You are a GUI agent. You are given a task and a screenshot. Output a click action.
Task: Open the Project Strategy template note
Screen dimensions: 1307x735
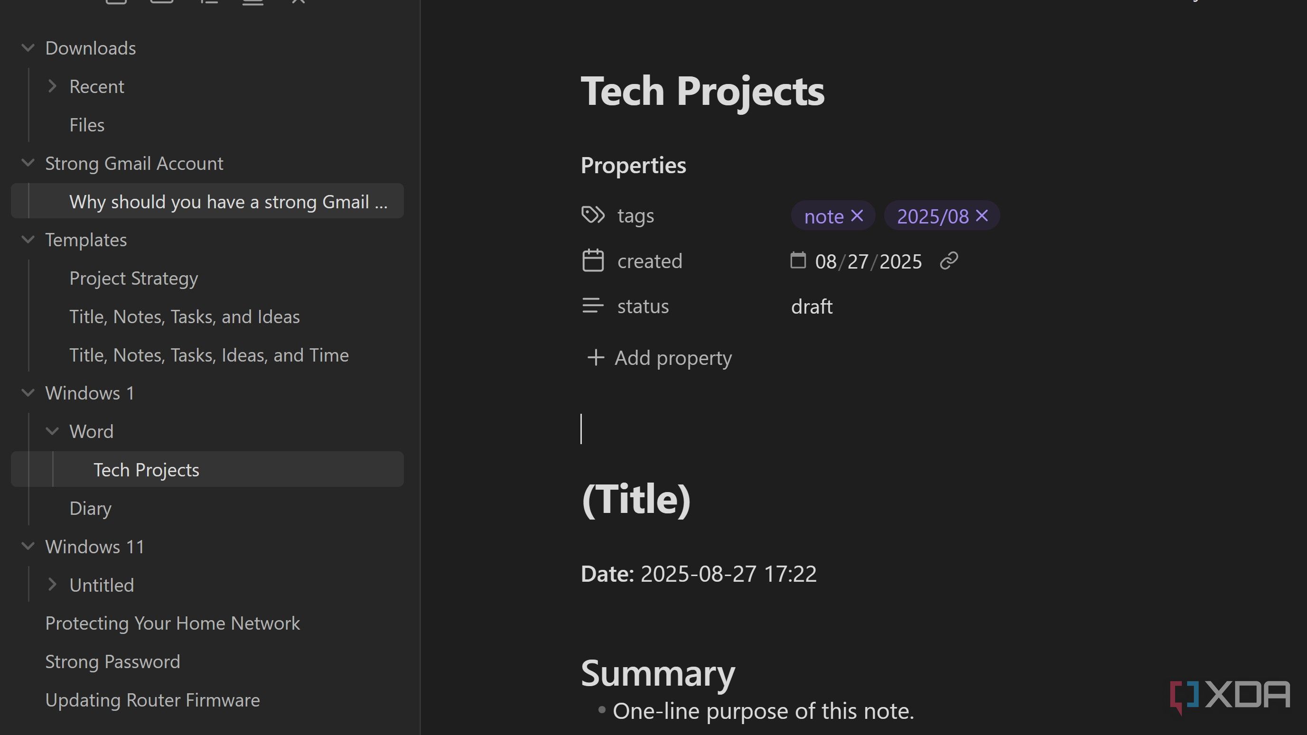(x=133, y=278)
